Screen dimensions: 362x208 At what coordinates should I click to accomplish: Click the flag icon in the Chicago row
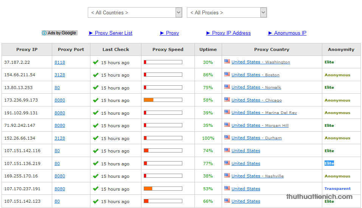pyautogui.click(x=227, y=100)
